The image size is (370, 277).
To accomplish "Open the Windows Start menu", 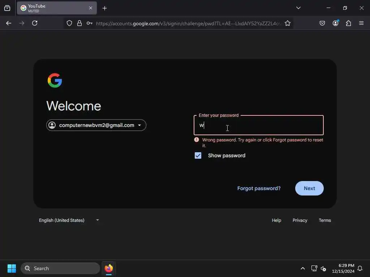I will [12, 268].
